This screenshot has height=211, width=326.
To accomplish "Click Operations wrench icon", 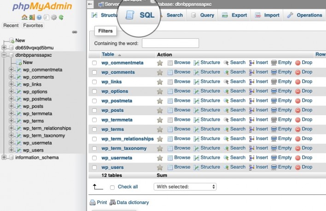I will click(x=290, y=15).
